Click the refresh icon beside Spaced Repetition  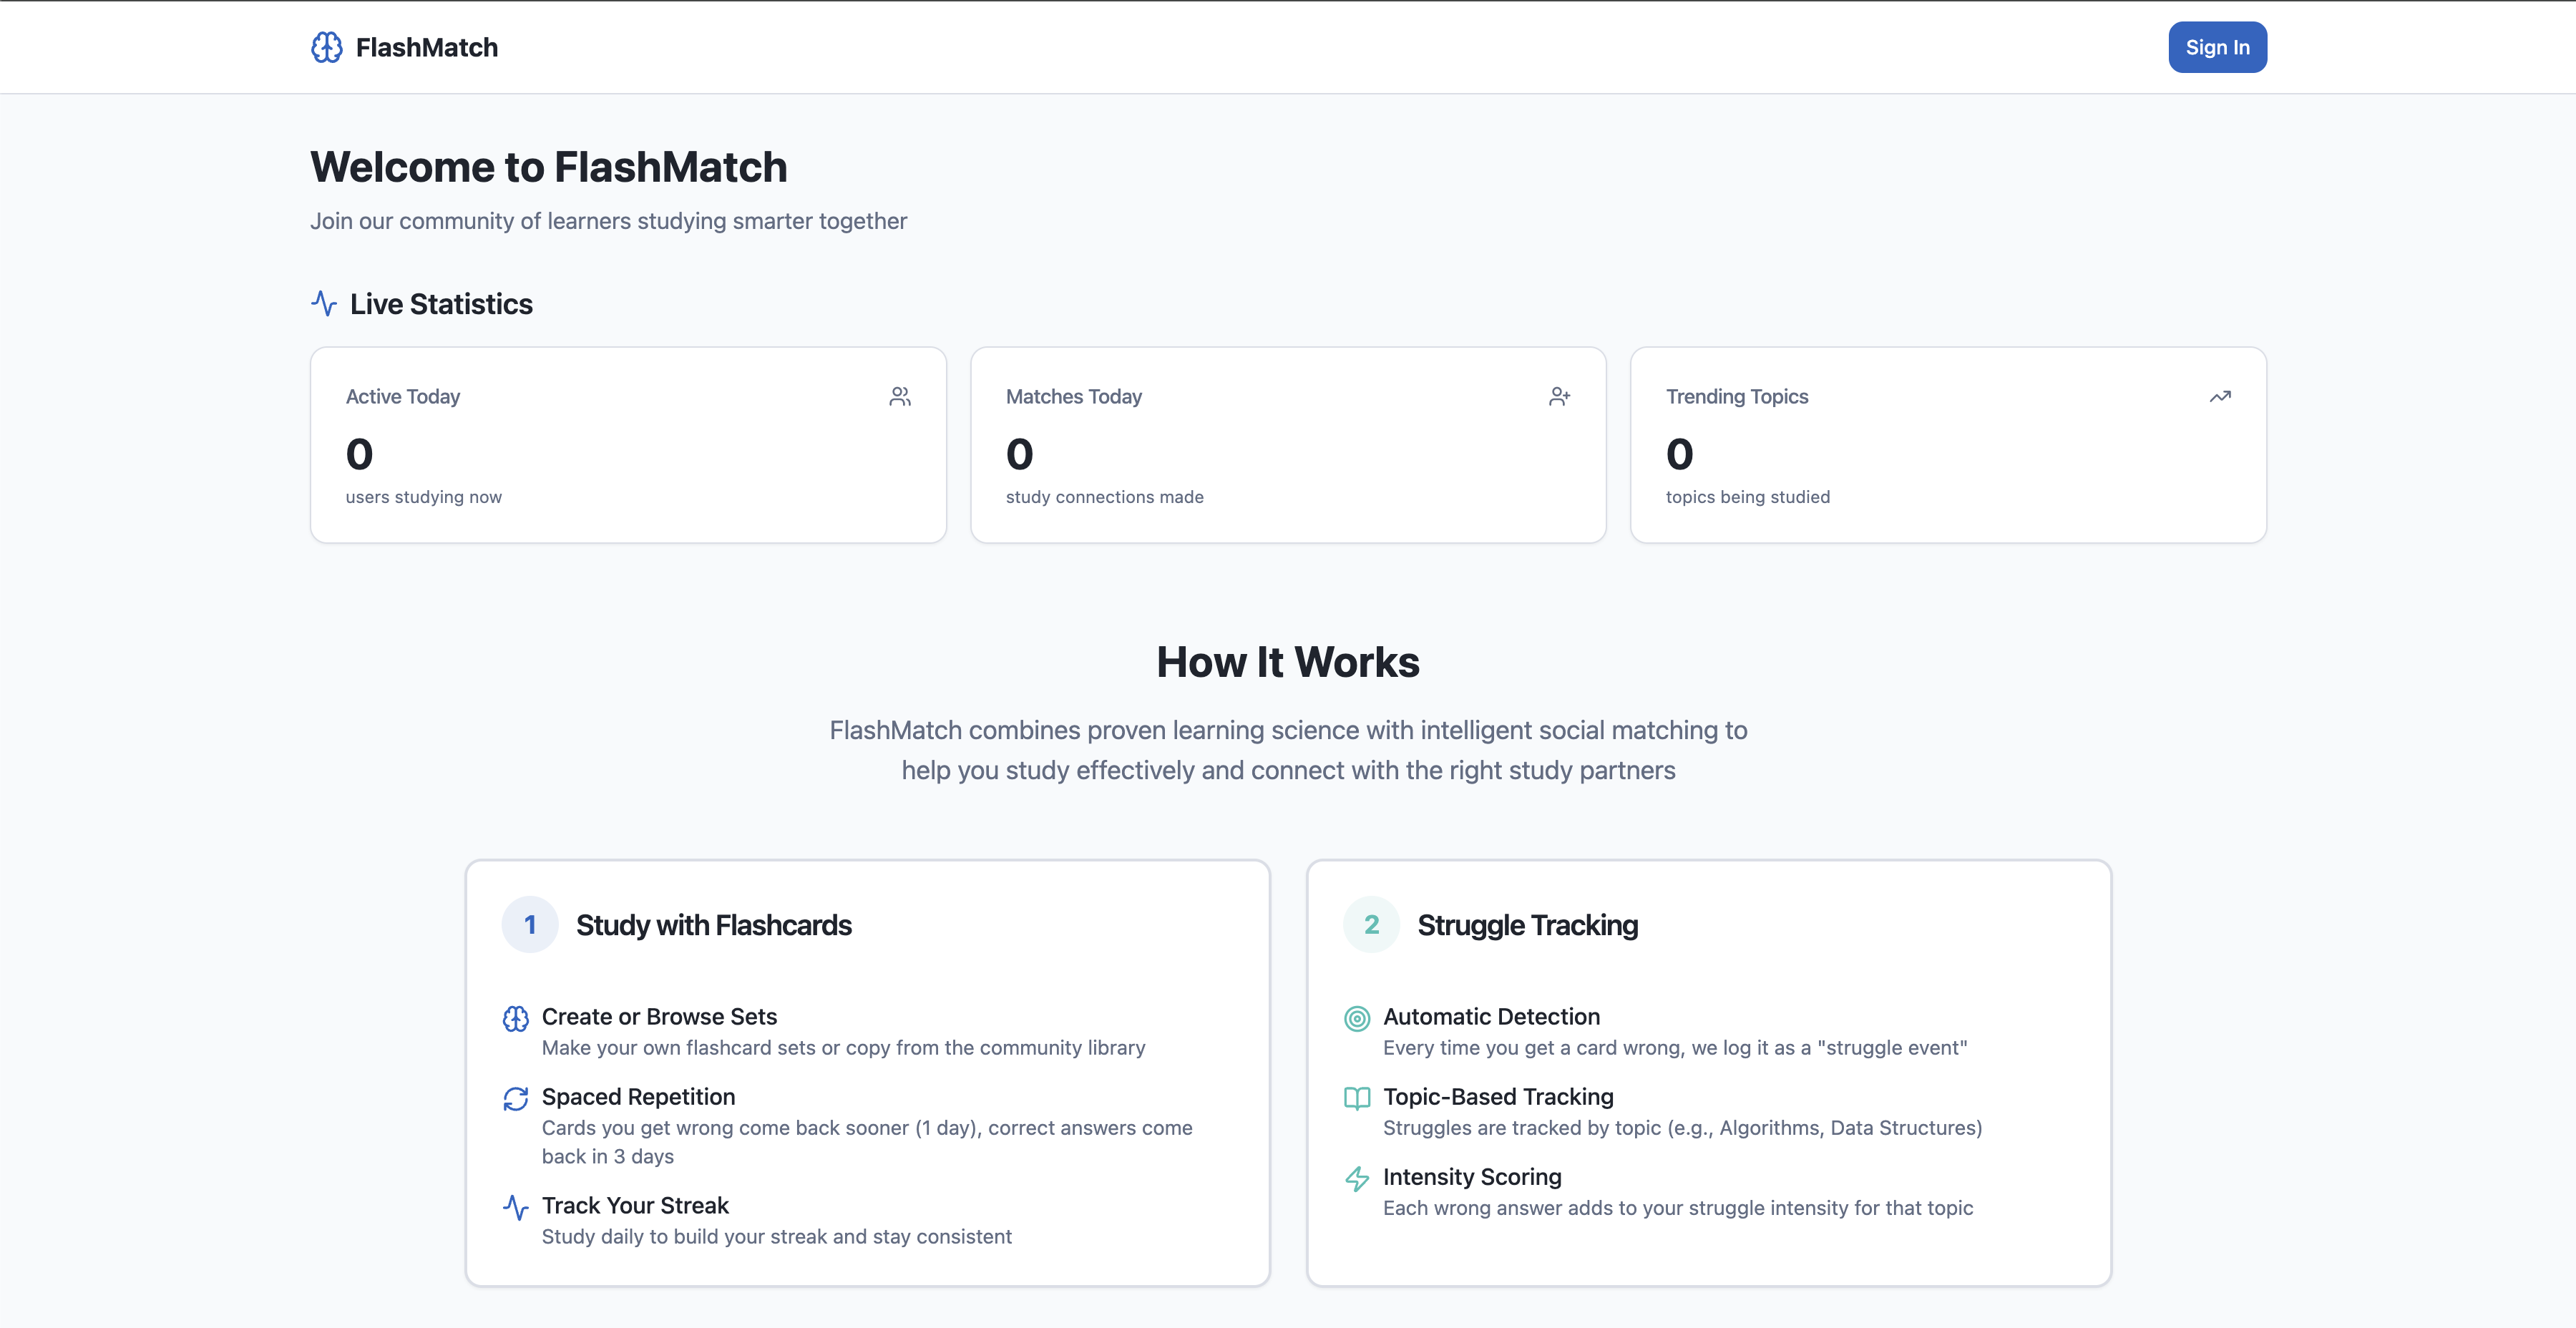tap(515, 1098)
